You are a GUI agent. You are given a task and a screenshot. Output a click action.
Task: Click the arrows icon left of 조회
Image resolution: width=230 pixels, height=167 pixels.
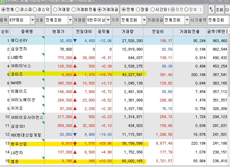click(211, 10)
